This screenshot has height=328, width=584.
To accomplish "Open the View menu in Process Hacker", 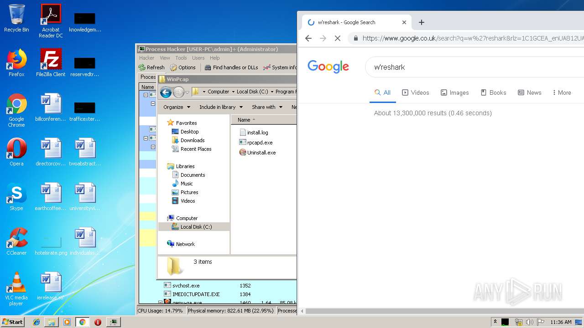I will [x=165, y=58].
